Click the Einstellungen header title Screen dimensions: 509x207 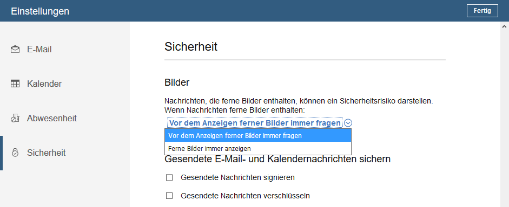(40, 11)
